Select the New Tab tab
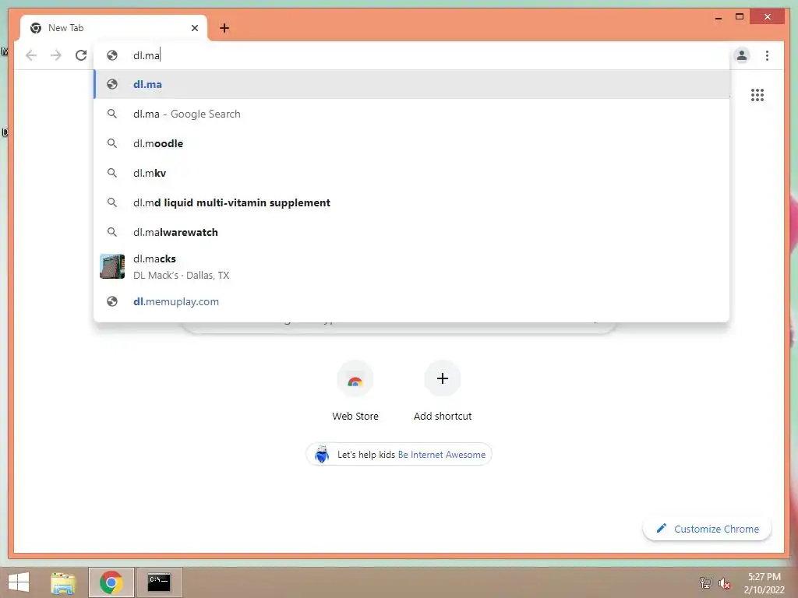Image resolution: width=798 pixels, height=598 pixels. click(x=114, y=28)
